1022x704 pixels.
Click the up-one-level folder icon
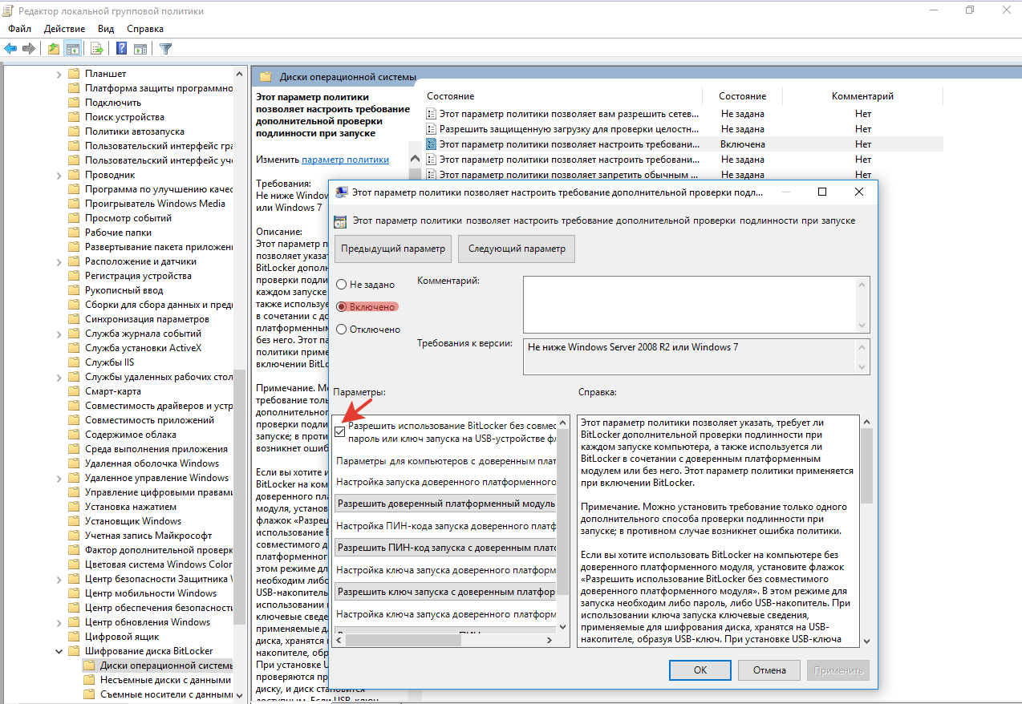(54, 48)
